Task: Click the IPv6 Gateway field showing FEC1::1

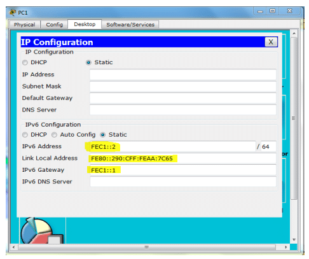Action: pyautogui.click(x=183, y=170)
